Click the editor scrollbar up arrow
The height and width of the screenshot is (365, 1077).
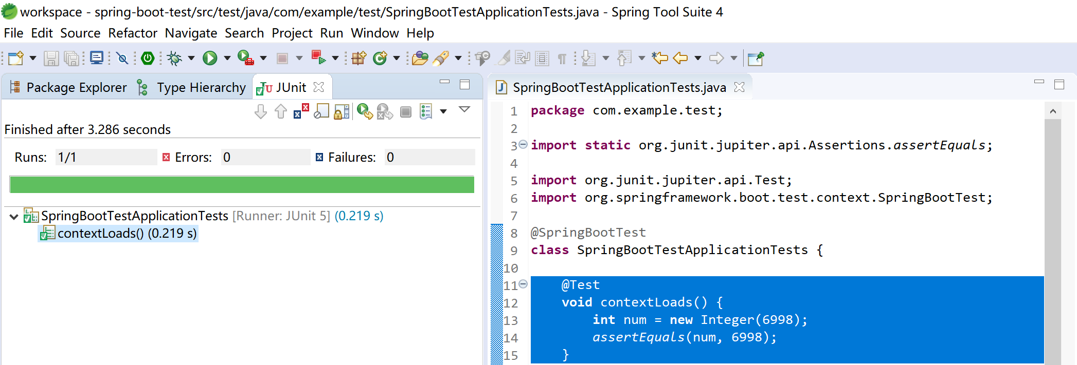click(1053, 111)
